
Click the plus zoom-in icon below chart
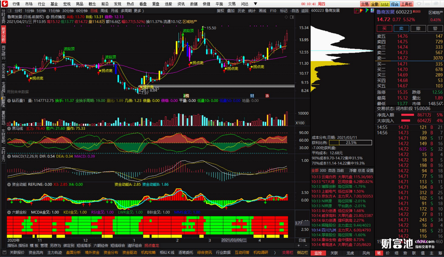pos(299,245)
